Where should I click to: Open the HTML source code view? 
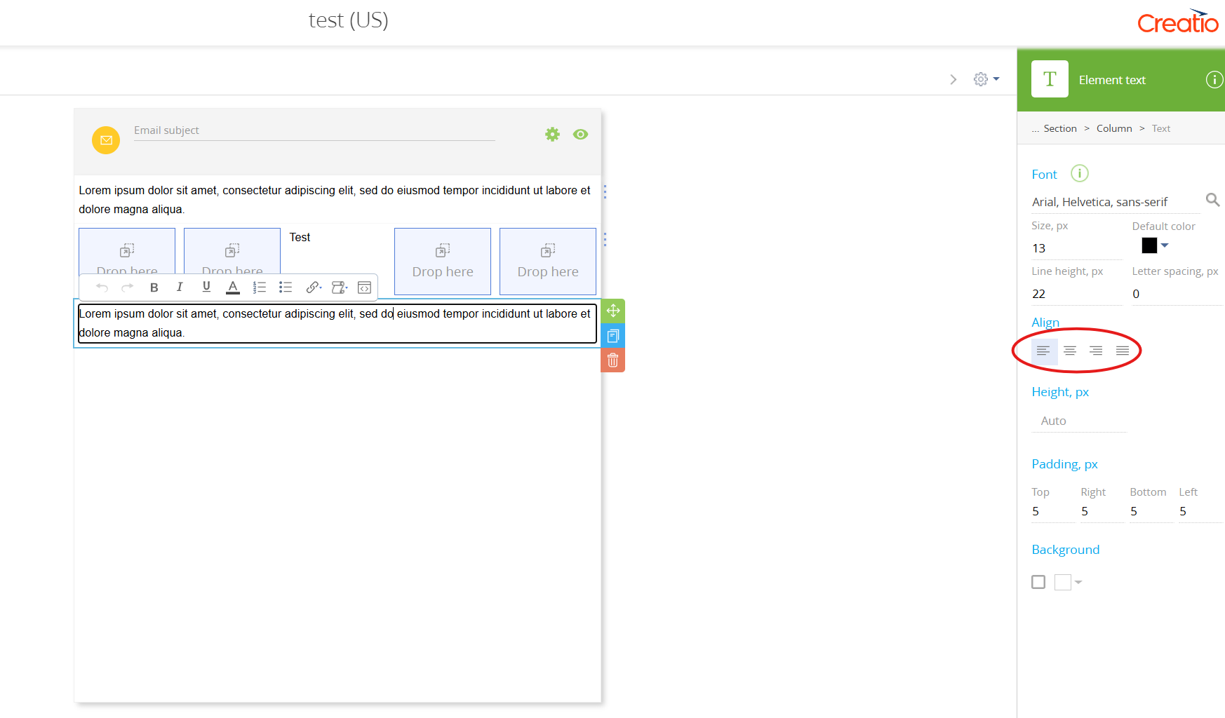coord(364,287)
